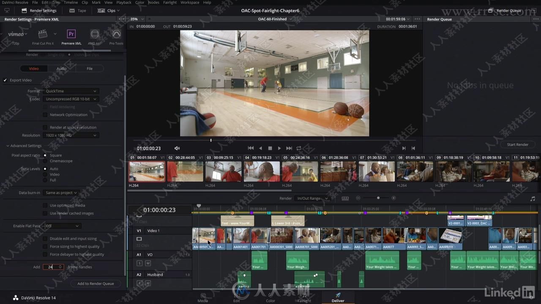541x304 pixels.
Task: Open the Codec dropdown
Action: point(71,99)
